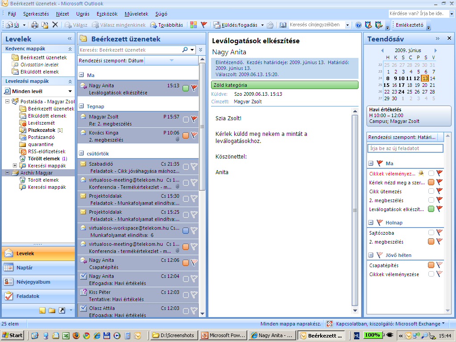
Task: Click the paperclip on Kovács Kinga's message
Action: click(177, 139)
